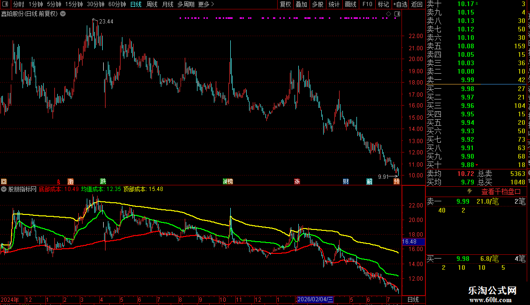Click the 多股 multi-stock button
Image resolution: width=530 pixels, height=305 pixels.
click(x=318, y=4)
